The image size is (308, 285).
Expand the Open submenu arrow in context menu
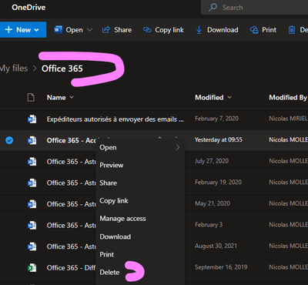coord(178,147)
